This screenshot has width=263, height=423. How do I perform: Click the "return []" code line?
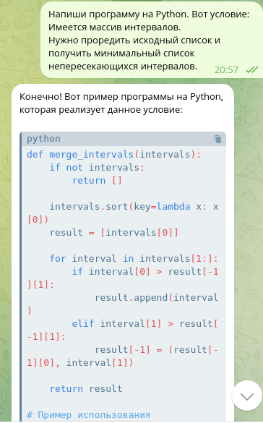click(97, 181)
